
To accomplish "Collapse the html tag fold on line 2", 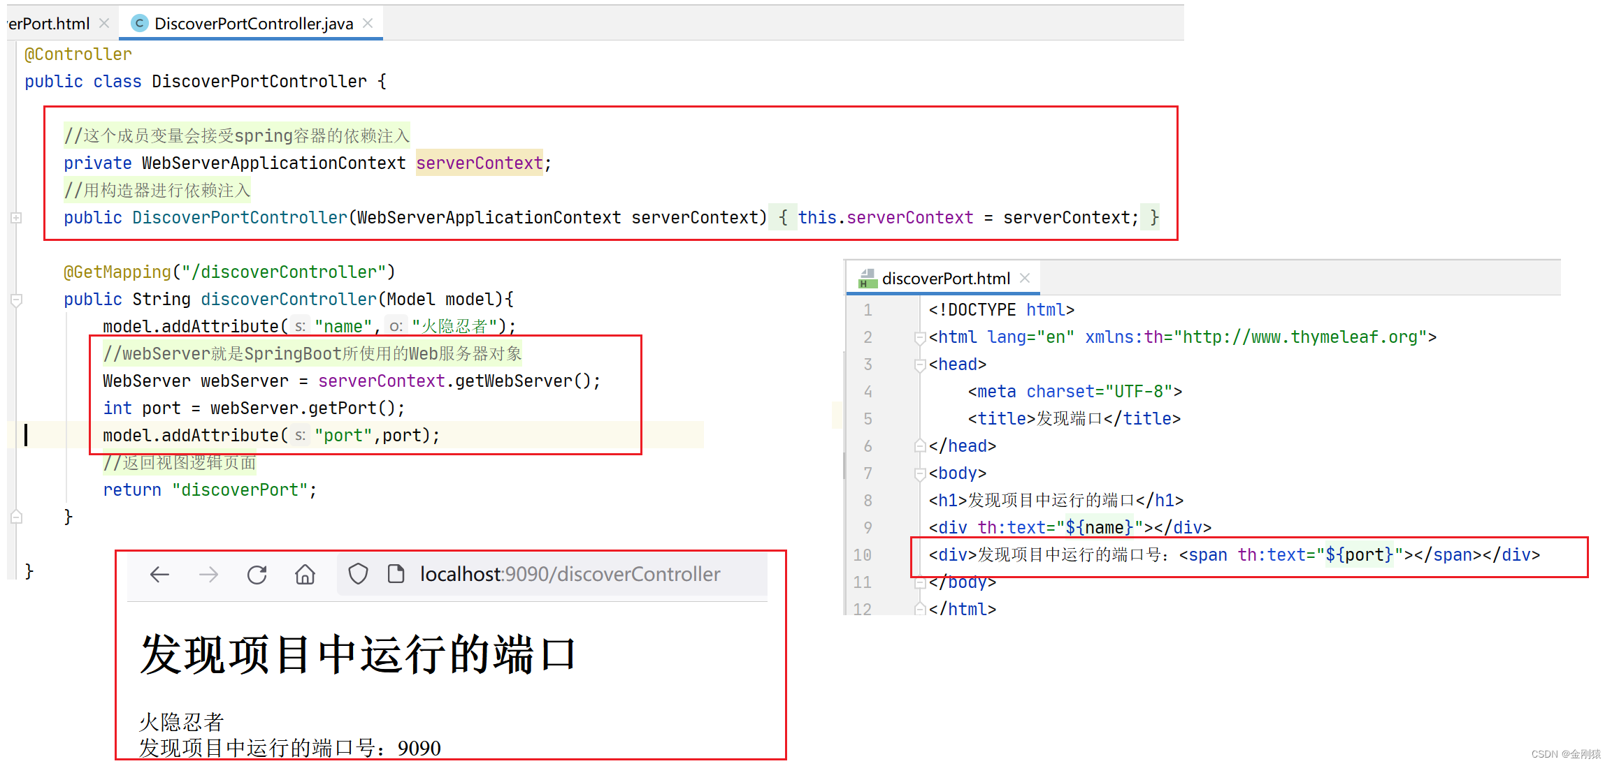I will [920, 338].
